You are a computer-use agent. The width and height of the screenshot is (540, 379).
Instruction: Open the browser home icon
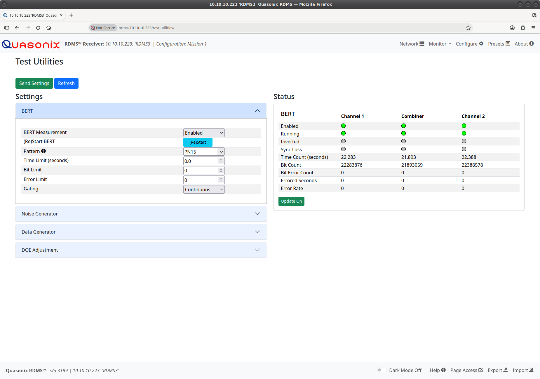pos(49,28)
